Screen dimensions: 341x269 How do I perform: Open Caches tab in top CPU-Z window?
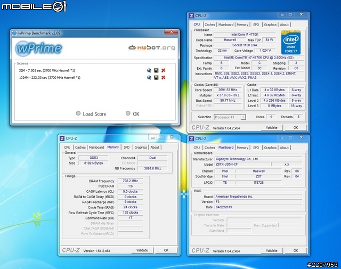[x=209, y=25]
